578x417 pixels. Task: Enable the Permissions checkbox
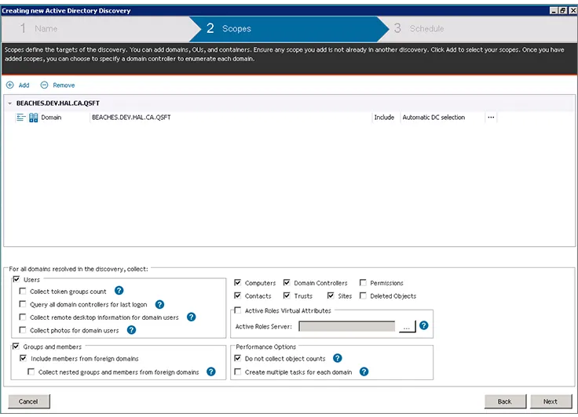point(363,283)
